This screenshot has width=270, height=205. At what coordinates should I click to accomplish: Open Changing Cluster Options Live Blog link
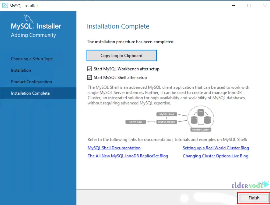[x=215, y=156]
